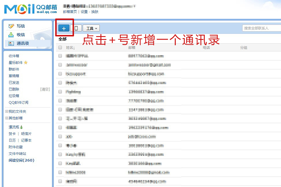Screen dimensions: 281x187
Task: Sort contacts by 姓名 column header
Action: pyautogui.click(x=70, y=48)
